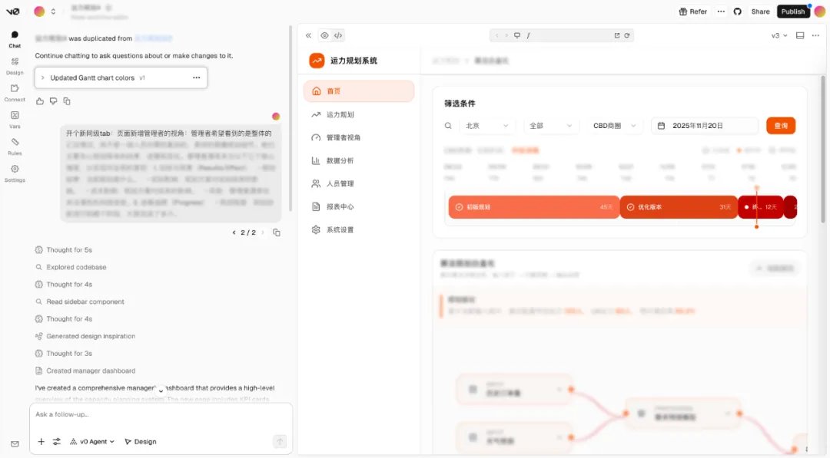This screenshot has width=830, height=458.
Task: Open 数据分析 menu item
Action: [x=340, y=160]
